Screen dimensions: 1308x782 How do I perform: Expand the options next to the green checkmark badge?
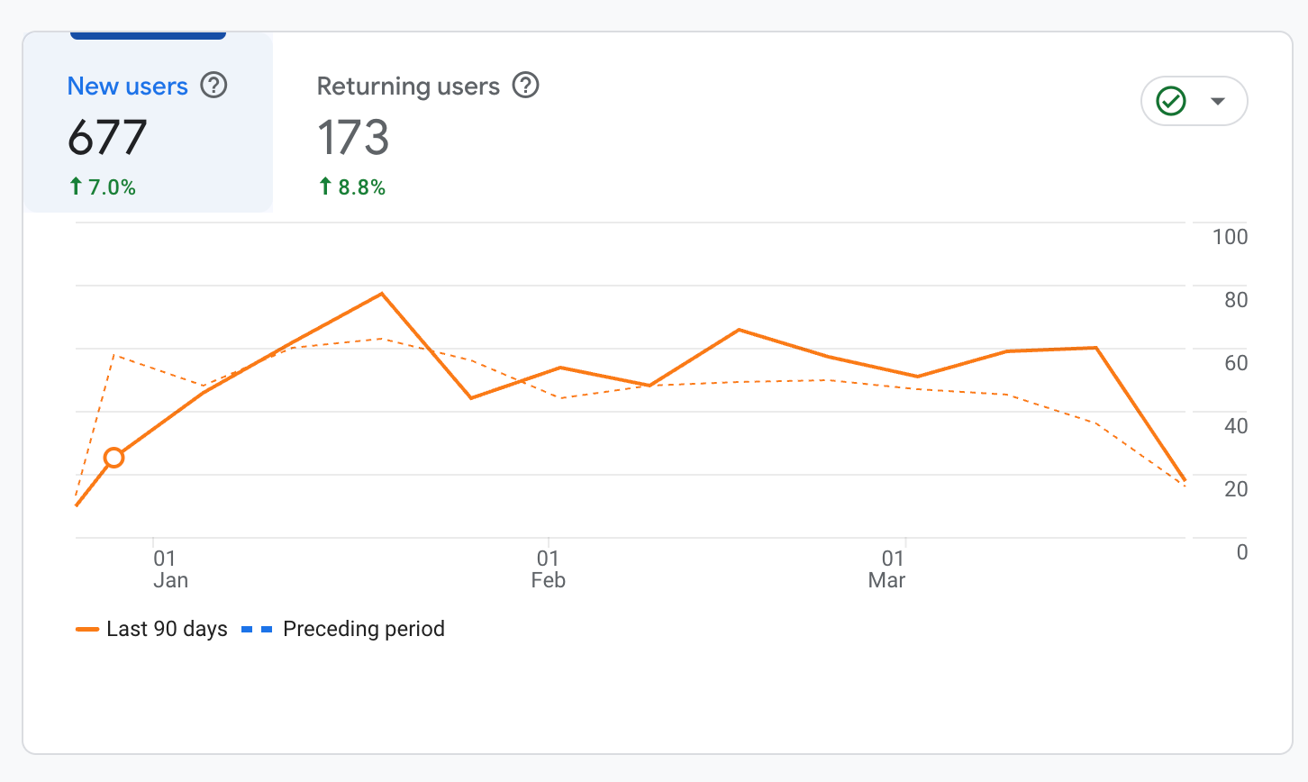1218,101
